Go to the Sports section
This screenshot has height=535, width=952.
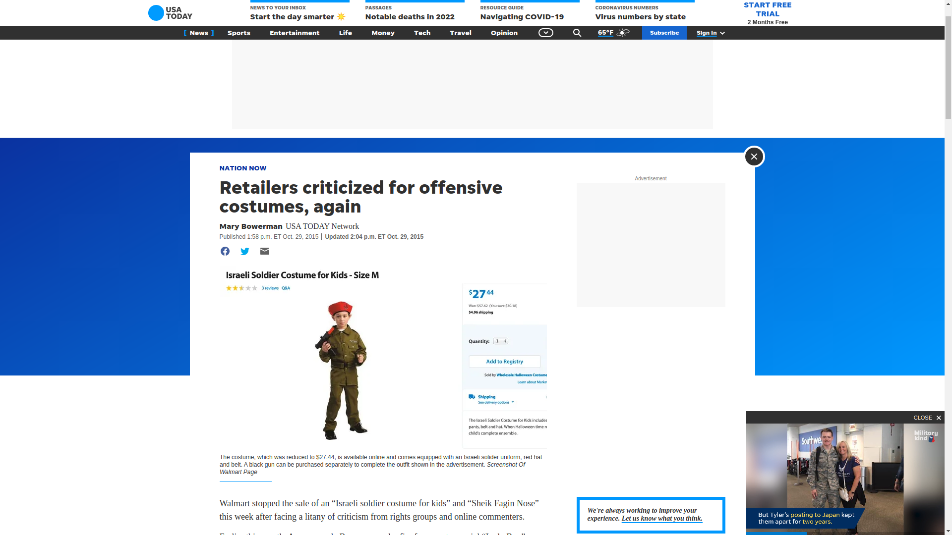click(239, 33)
